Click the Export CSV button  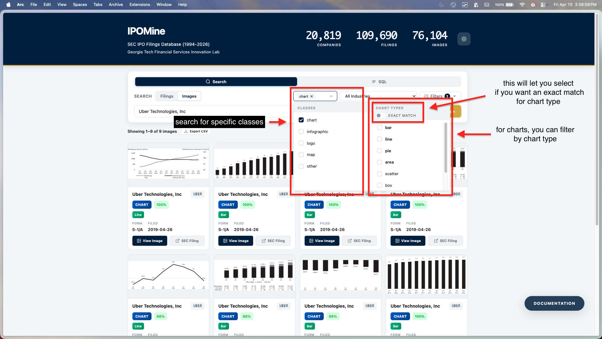[196, 131]
